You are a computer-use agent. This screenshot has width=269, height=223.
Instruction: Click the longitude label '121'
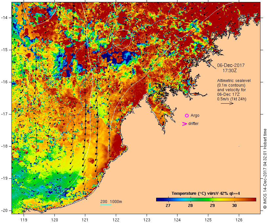(x=85, y=220)
